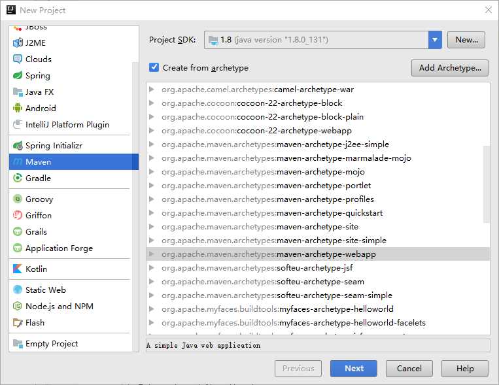499x385 pixels.
Task: Expand cocoon-22-archetype-block-plain node
Action: [152, 117]
